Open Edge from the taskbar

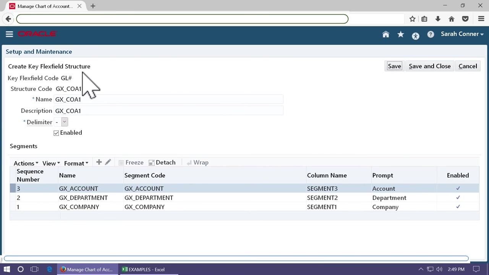[x=50, y=269]
